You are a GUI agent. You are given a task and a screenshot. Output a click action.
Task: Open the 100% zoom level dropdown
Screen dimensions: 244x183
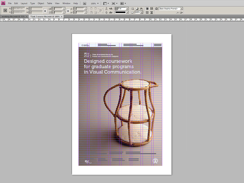pyautogui.click(x=98, y=3)
